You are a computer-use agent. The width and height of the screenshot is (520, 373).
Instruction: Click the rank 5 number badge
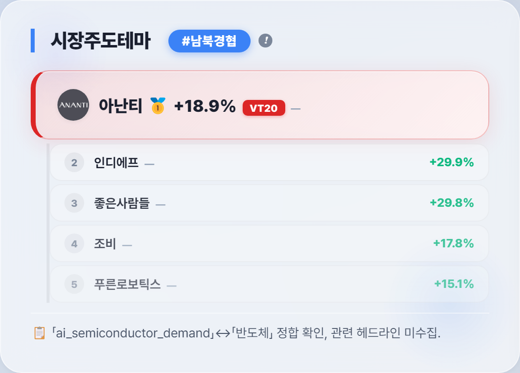click(74, 284)
